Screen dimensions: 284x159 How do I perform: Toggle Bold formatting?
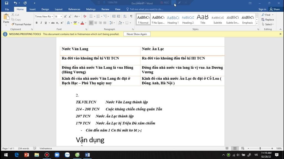pos(37,23)
